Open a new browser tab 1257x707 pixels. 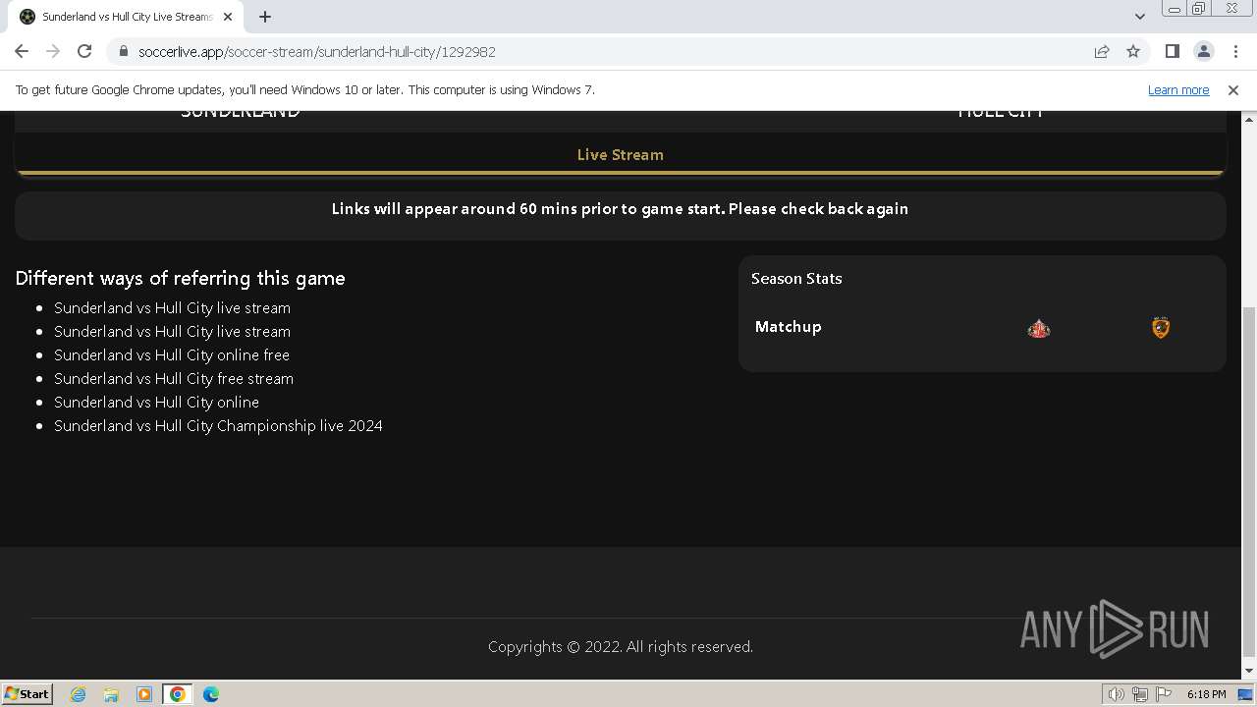(x=264, y=17)
